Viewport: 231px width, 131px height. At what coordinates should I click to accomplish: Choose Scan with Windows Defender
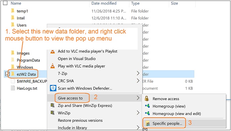click(85, 88)
